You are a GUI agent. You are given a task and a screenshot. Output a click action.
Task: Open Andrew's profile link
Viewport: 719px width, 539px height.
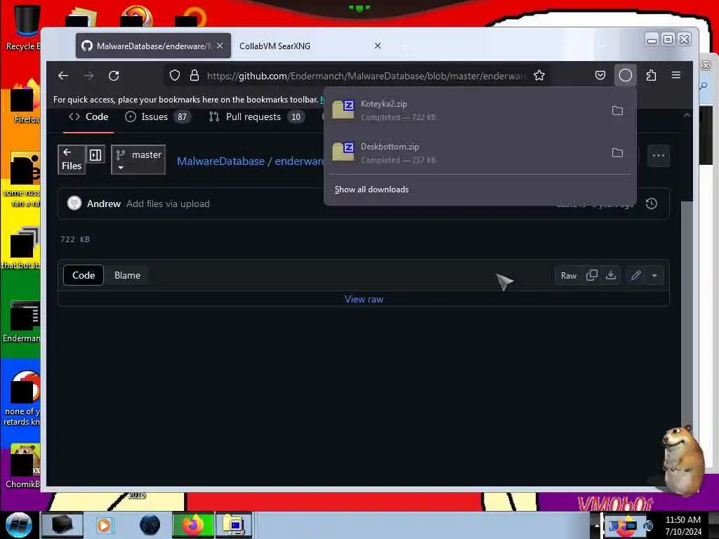tap(104, 204)
